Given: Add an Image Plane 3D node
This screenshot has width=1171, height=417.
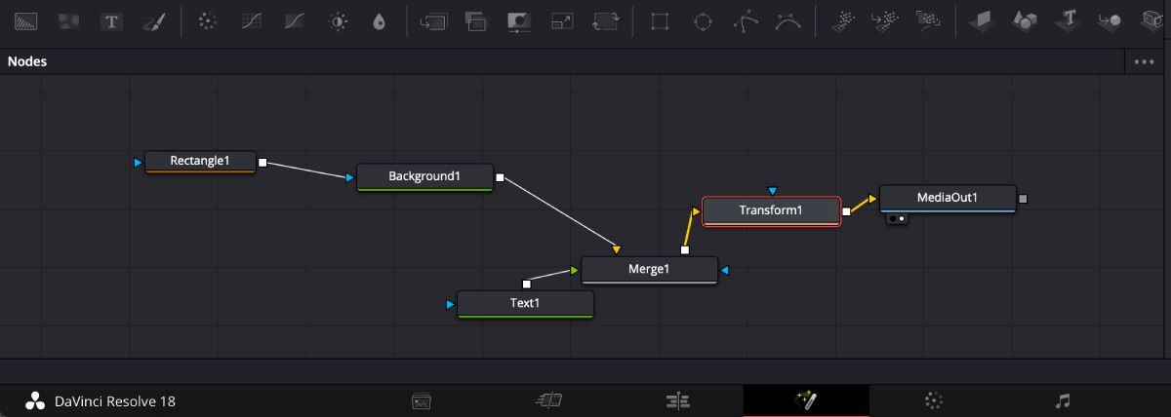Looking at the screenshot, I should tap(982, 20).
